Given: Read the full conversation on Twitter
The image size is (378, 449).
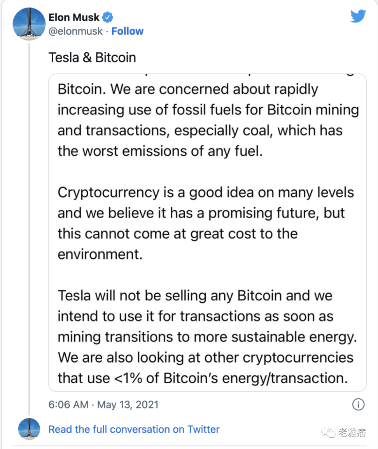Looking at the screenshot, I should (134, 429).
